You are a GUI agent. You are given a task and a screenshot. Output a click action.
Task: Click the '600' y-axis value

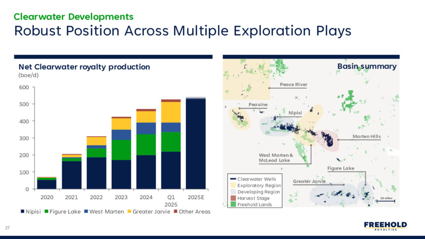click(24, 87)
